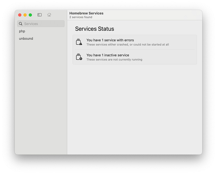Click the Services Status heading
This screenshot has height=174, width=217.
tap(95, 29)
